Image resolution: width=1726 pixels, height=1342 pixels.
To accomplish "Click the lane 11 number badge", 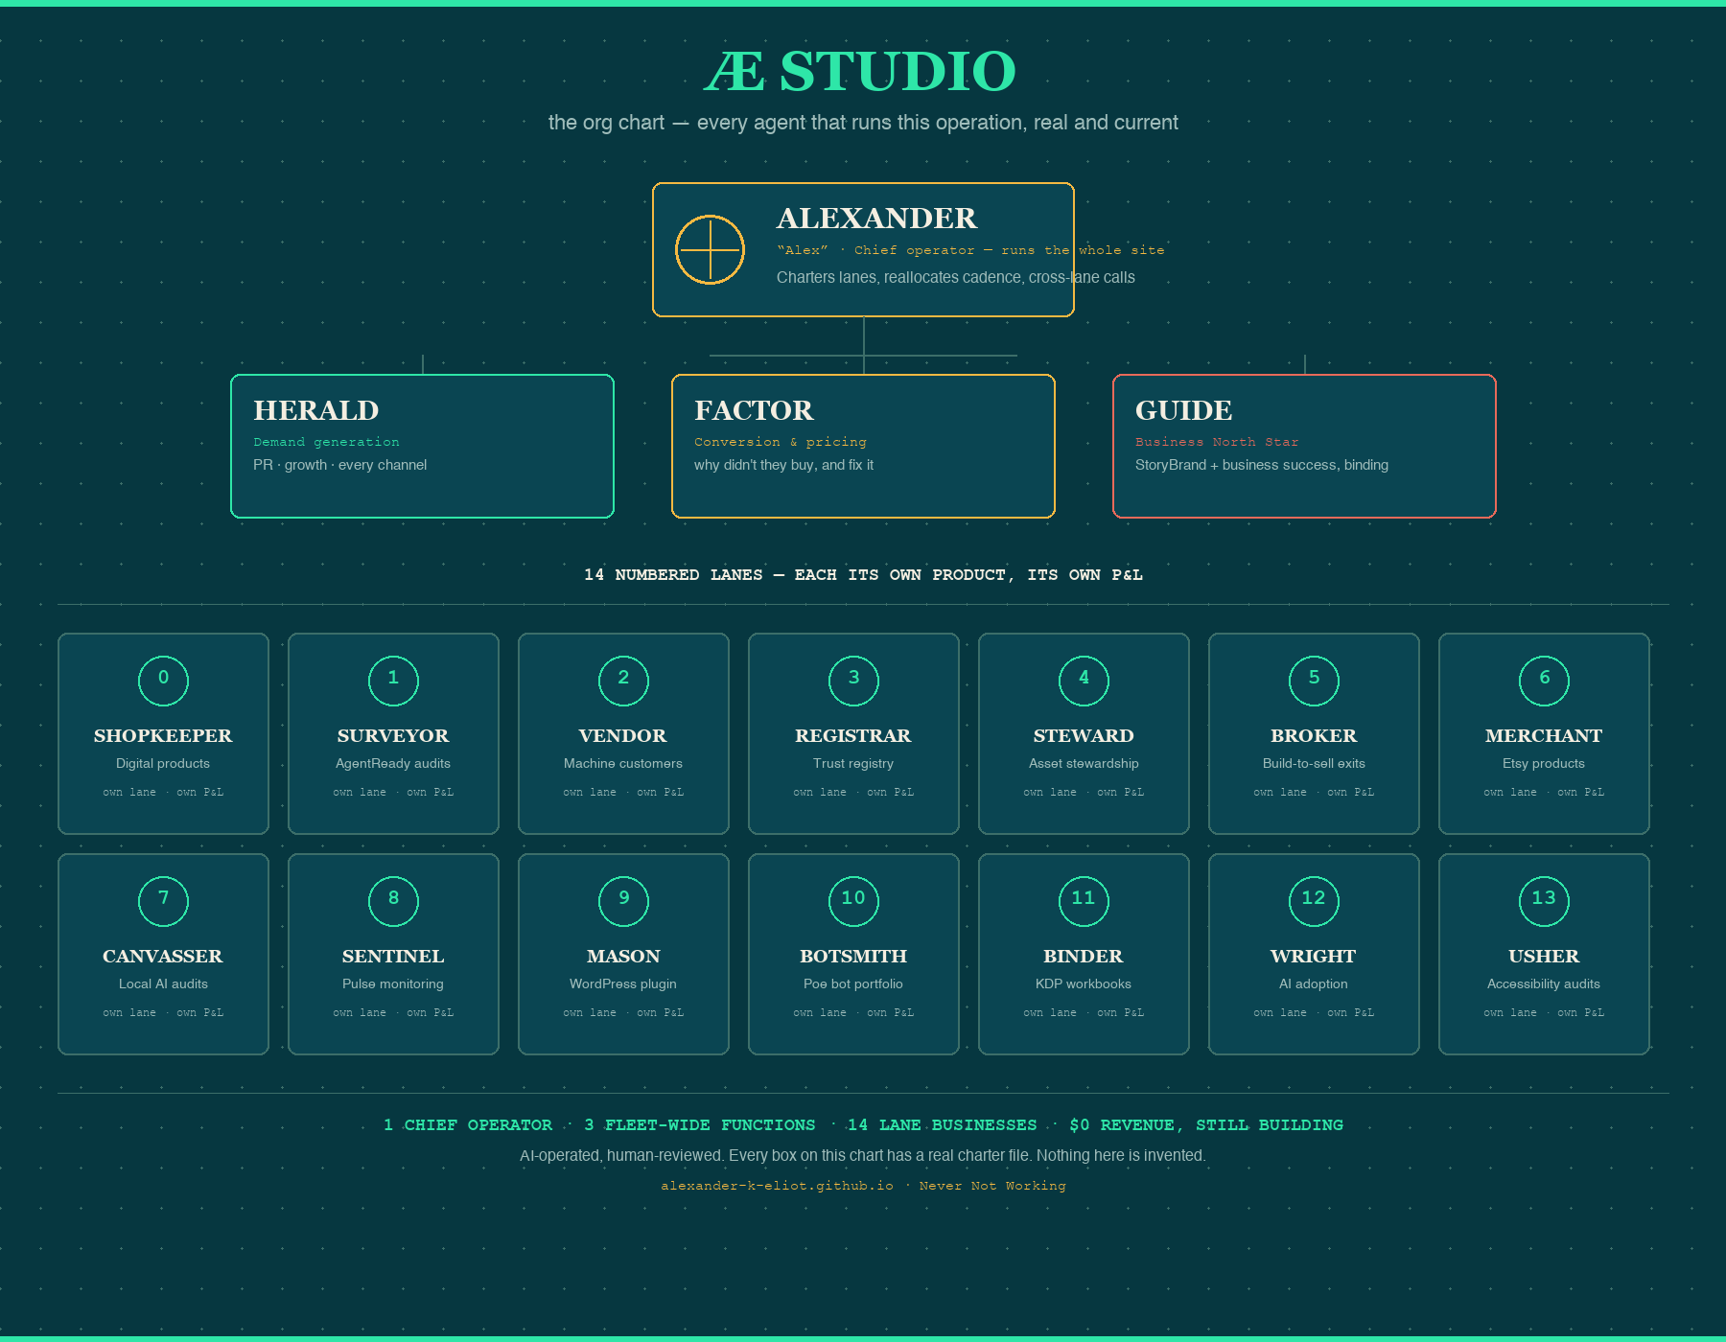I will pyautogui.click(x=1084, y=901).
